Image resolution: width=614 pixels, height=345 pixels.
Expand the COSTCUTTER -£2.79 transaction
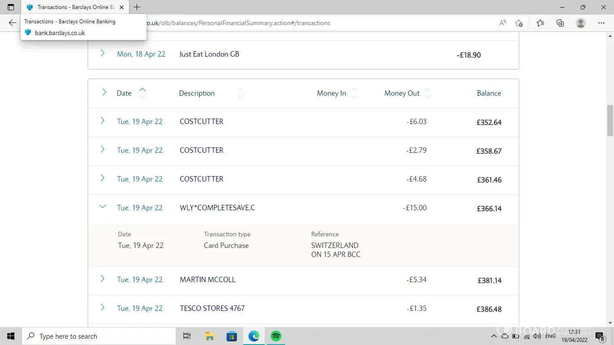click(x=102, y=149)
